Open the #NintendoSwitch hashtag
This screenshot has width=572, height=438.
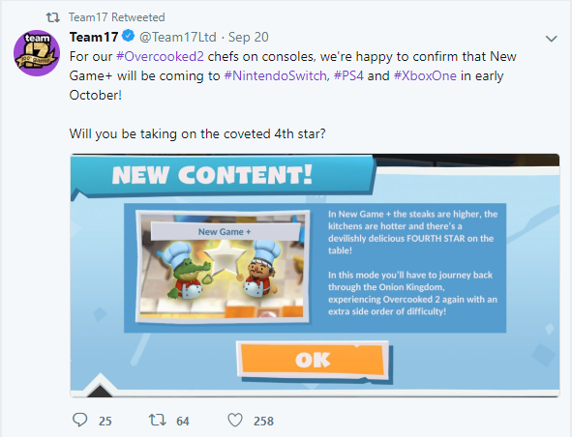[276, 75]
